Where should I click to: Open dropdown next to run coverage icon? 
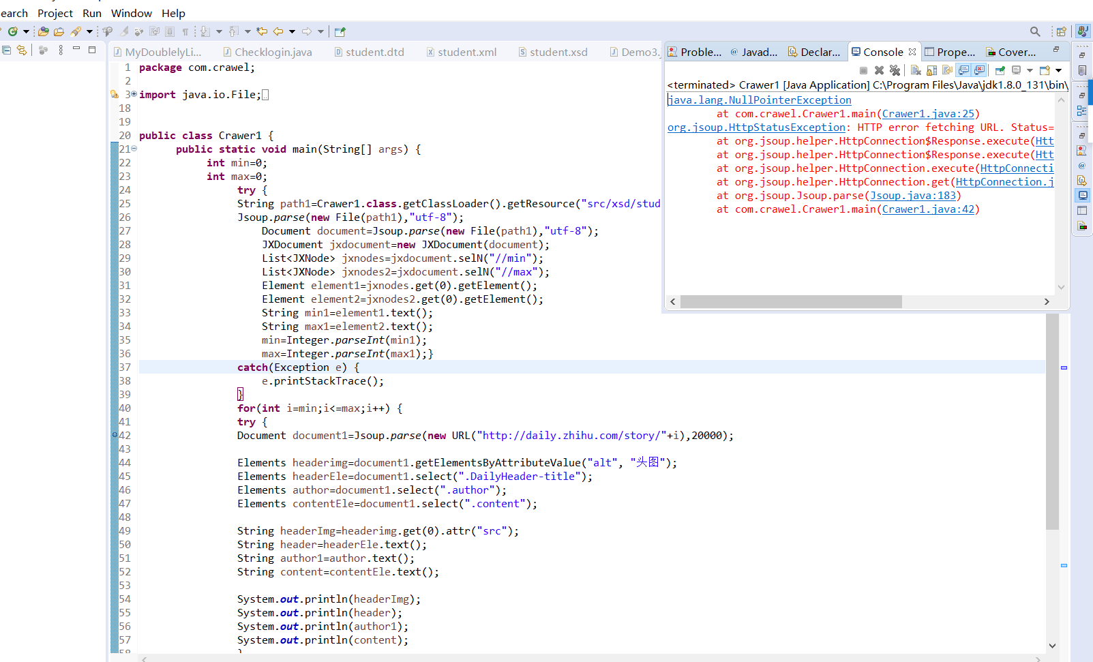click(x=26, y=31)
